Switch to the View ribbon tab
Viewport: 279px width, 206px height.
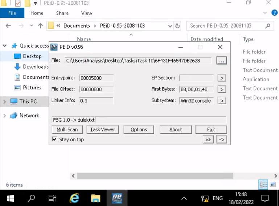coord(86,13)
